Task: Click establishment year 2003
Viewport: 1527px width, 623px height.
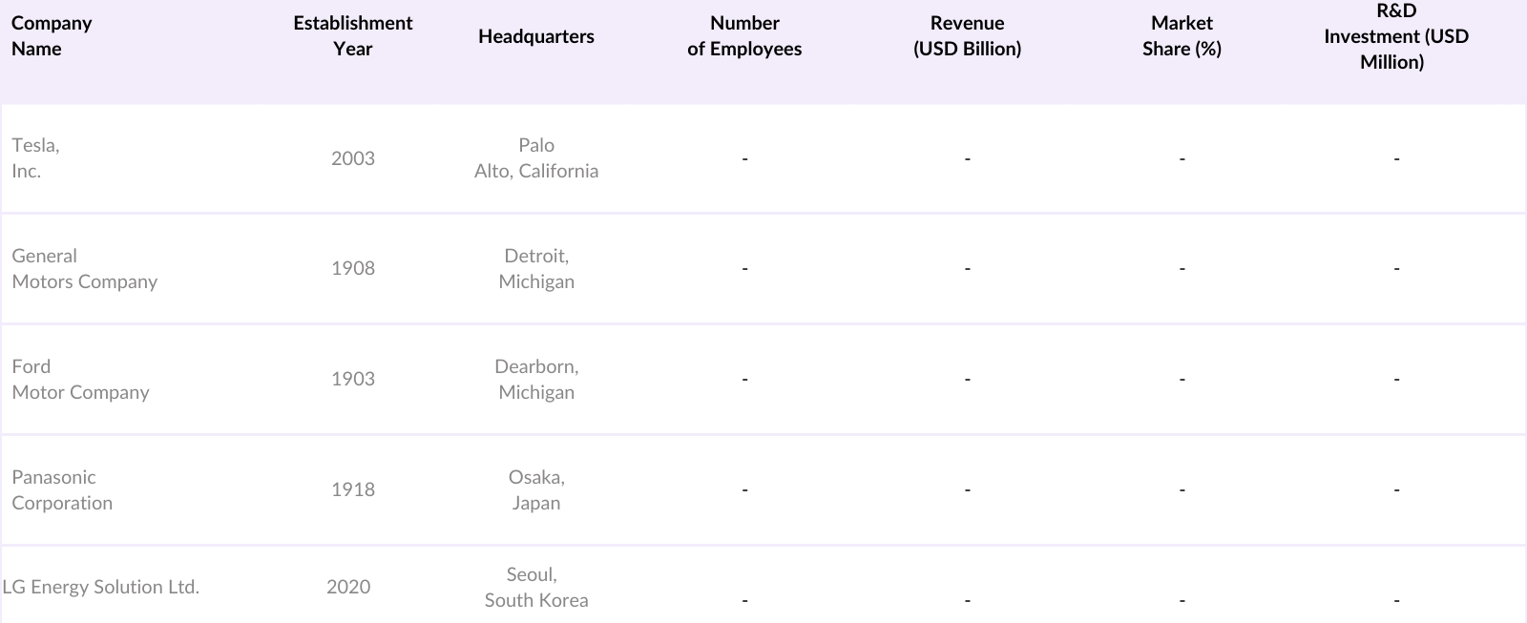Action: (x=352, y=158)
